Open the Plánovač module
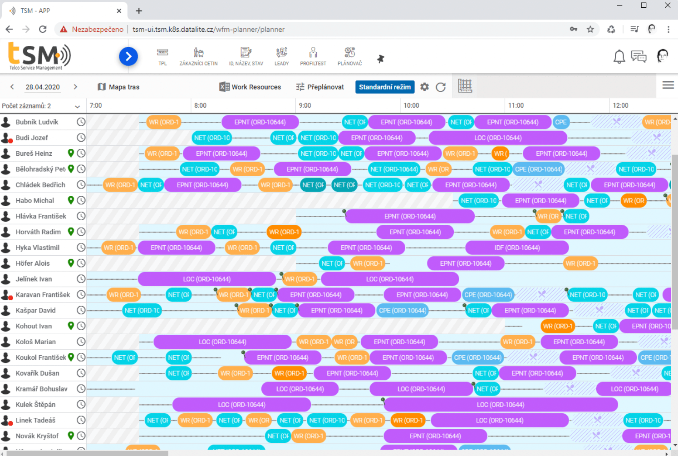The height and width of the screenshot is (456, 678). point(349,57)
